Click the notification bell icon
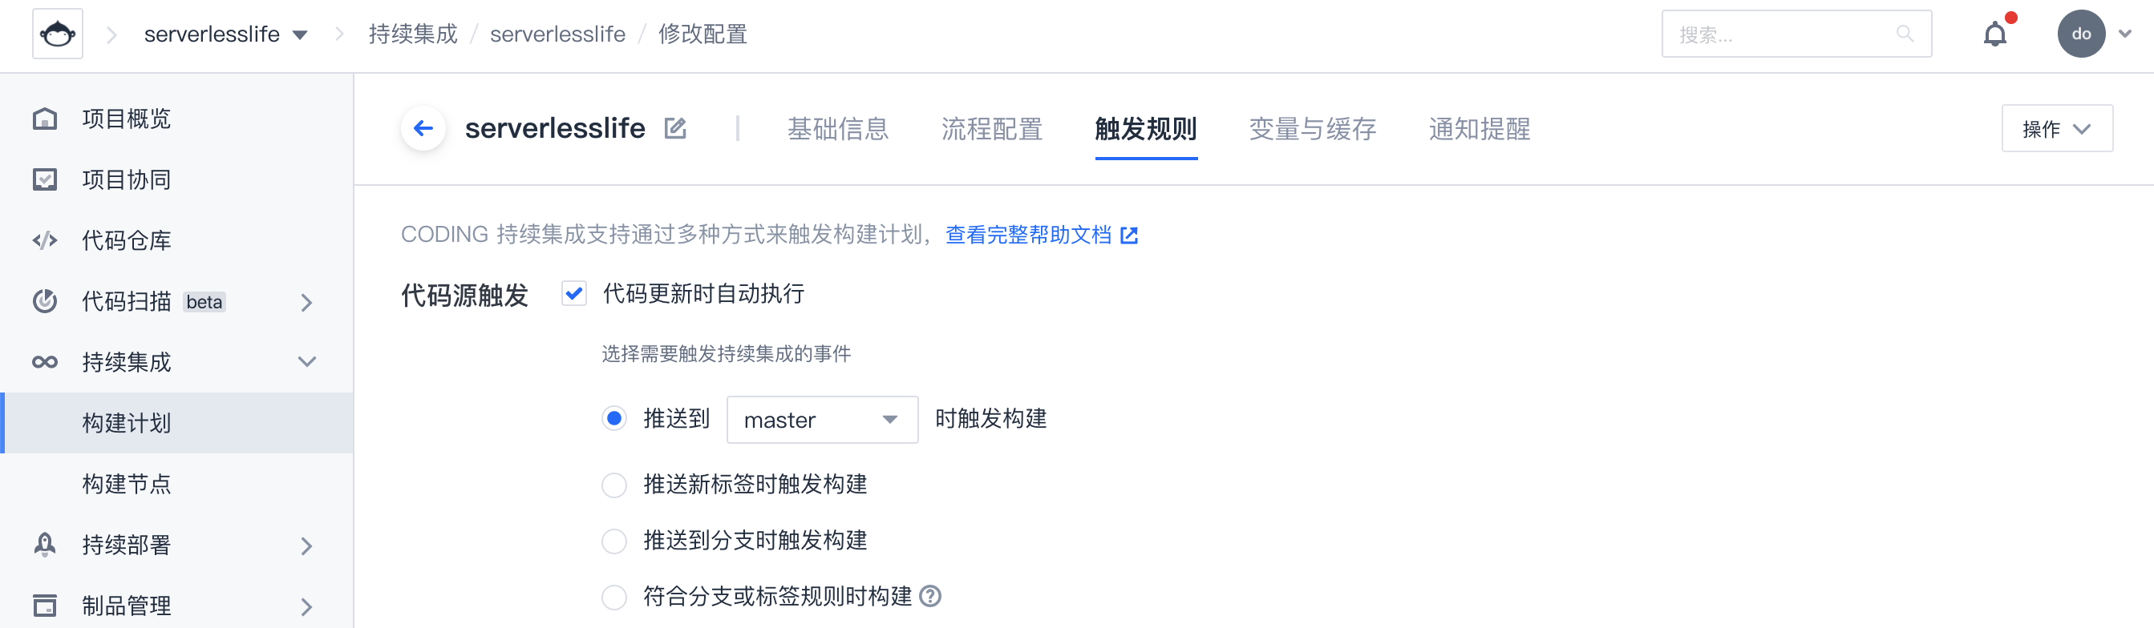 pyautogui.click(x=1995, y=34)
